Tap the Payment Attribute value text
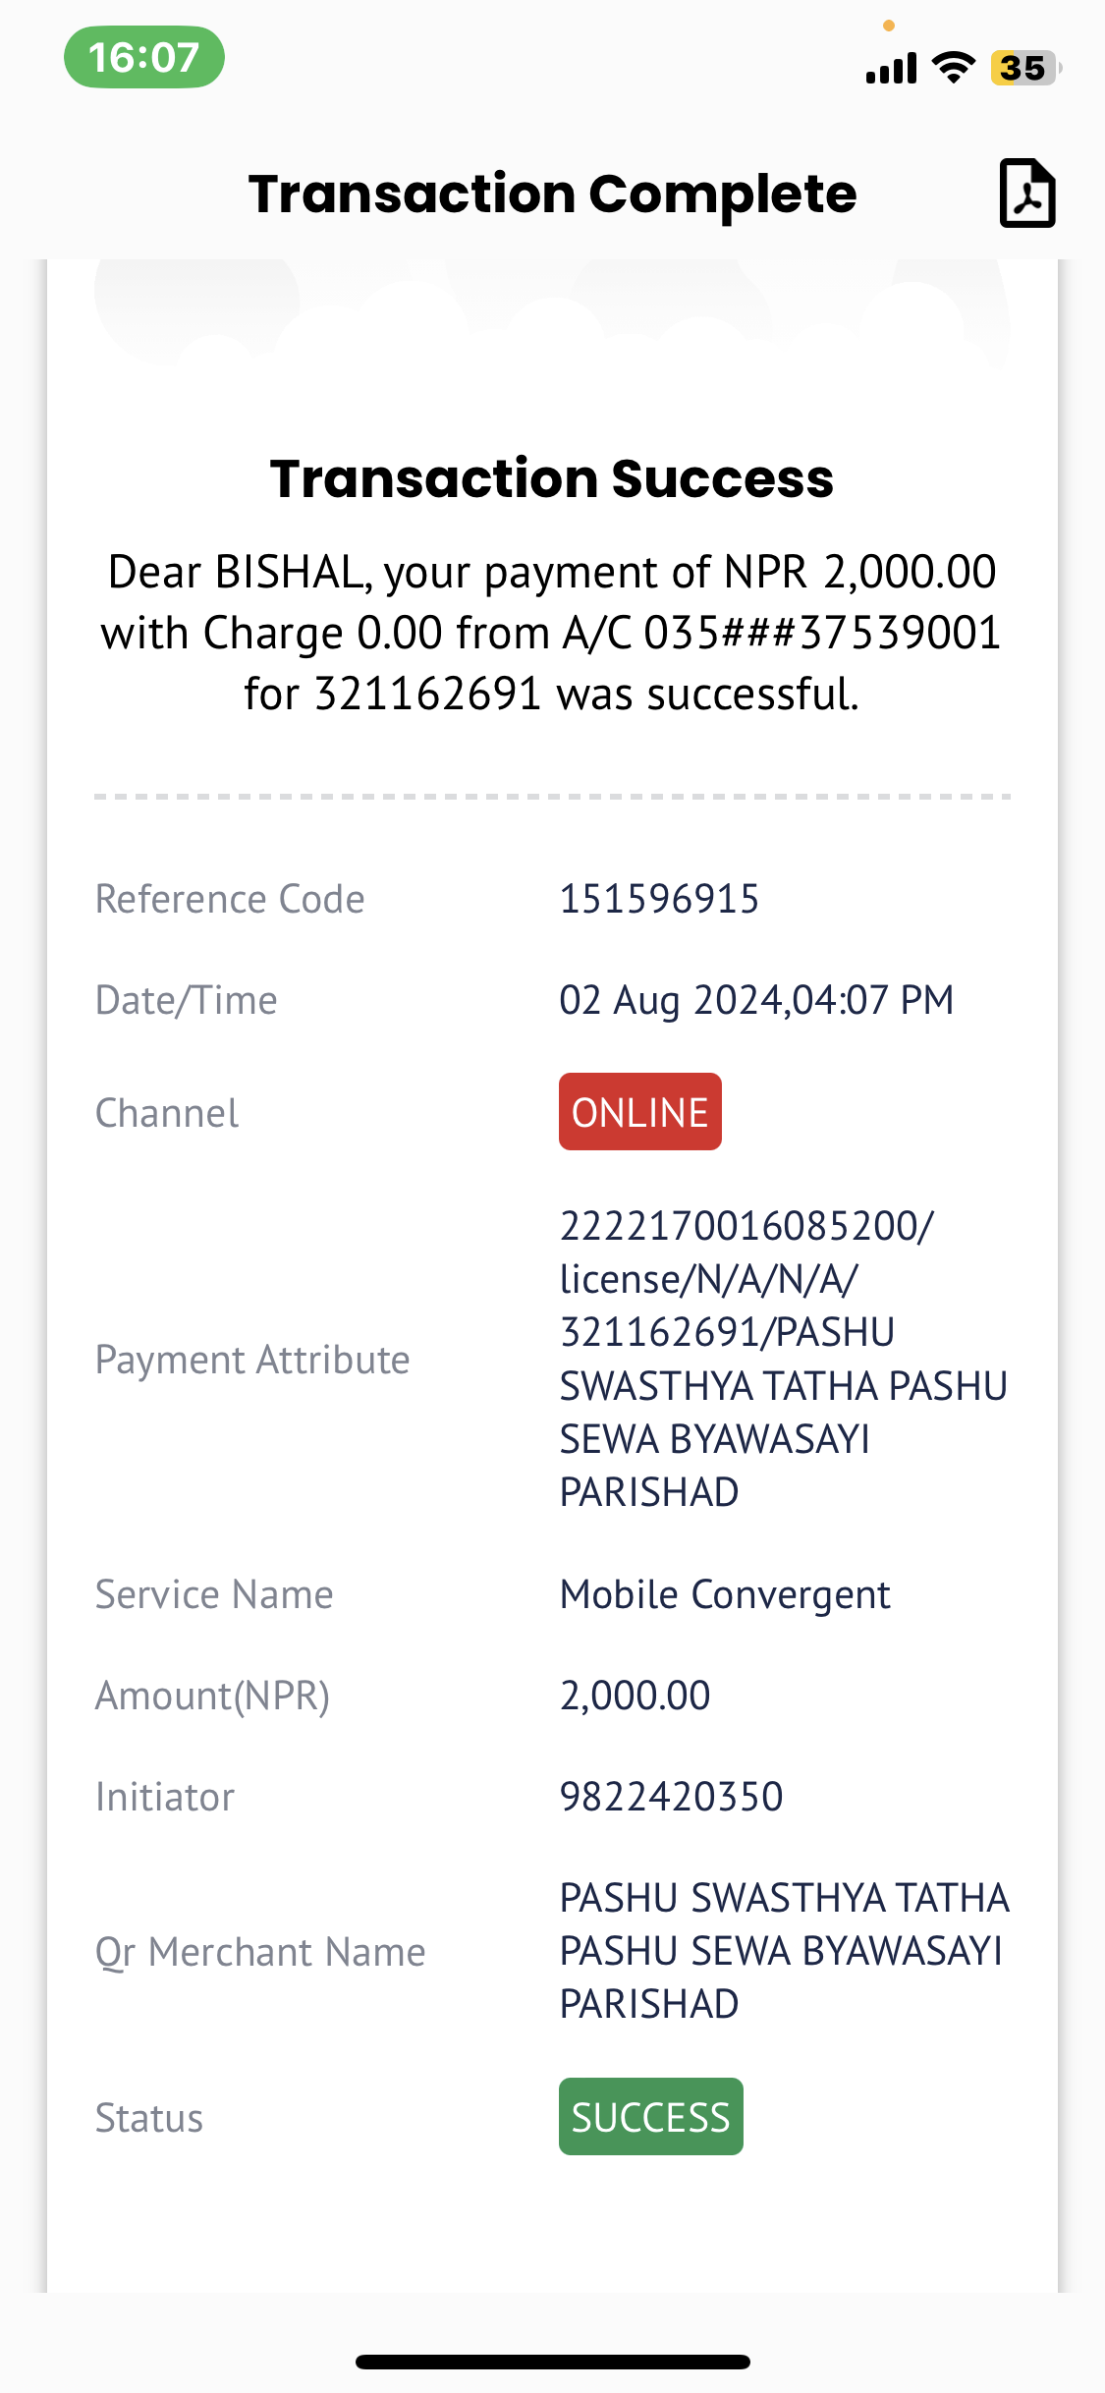 (784, 1359)
